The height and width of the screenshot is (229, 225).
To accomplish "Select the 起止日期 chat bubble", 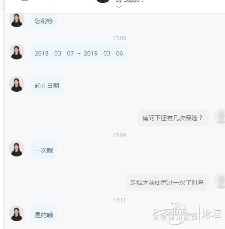I will point(47,85).
